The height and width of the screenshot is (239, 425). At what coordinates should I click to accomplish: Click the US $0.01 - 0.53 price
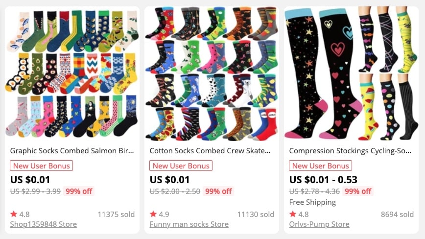[323, 180]
